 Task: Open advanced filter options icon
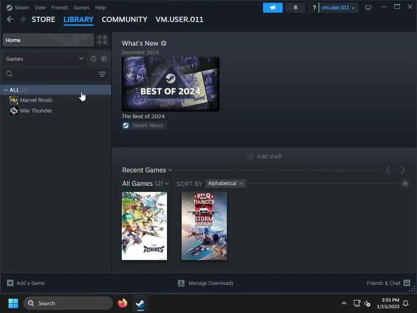click(102, 74)
